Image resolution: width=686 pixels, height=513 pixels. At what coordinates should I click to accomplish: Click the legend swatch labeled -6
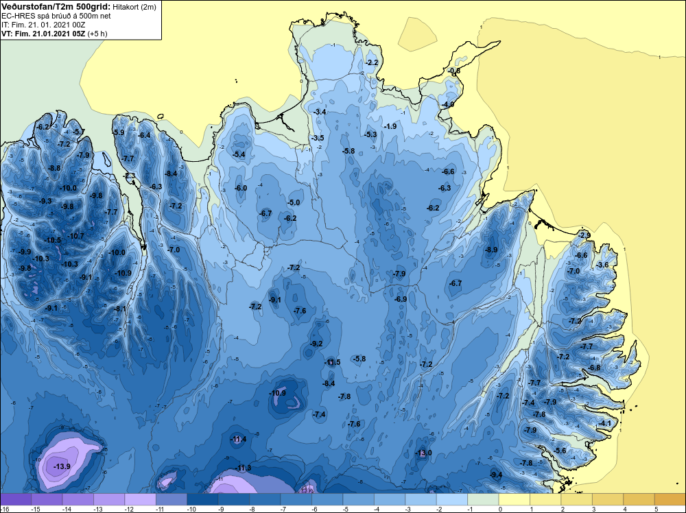coord(327,499)
